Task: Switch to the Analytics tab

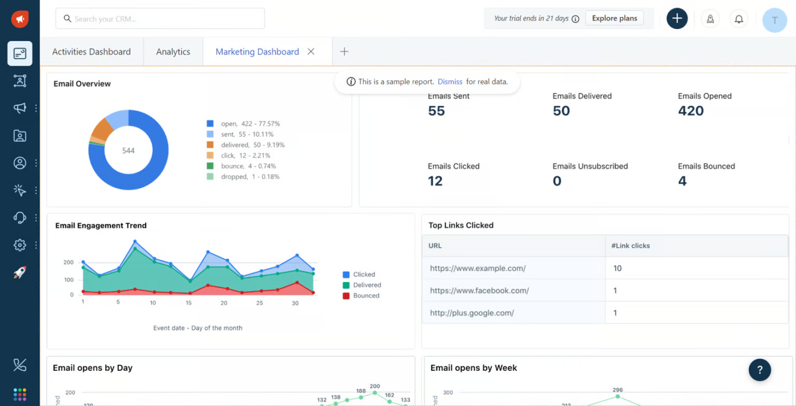Action: pos(173,52)
